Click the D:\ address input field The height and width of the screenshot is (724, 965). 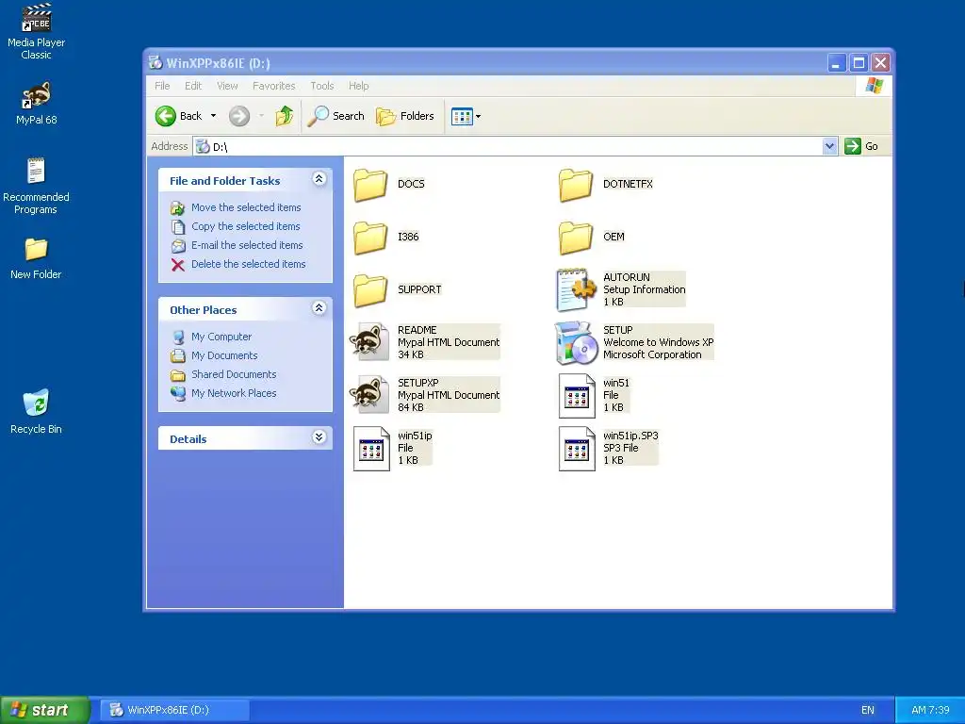pos(508,146)
